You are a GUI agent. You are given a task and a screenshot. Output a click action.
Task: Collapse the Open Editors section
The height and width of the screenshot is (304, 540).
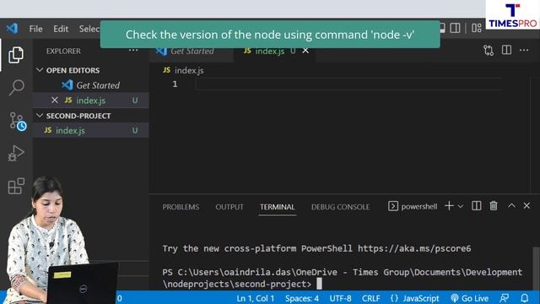(x=40, y=70)
